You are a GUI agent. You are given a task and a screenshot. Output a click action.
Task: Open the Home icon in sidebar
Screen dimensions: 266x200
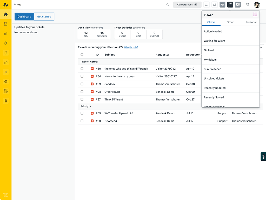6,14
